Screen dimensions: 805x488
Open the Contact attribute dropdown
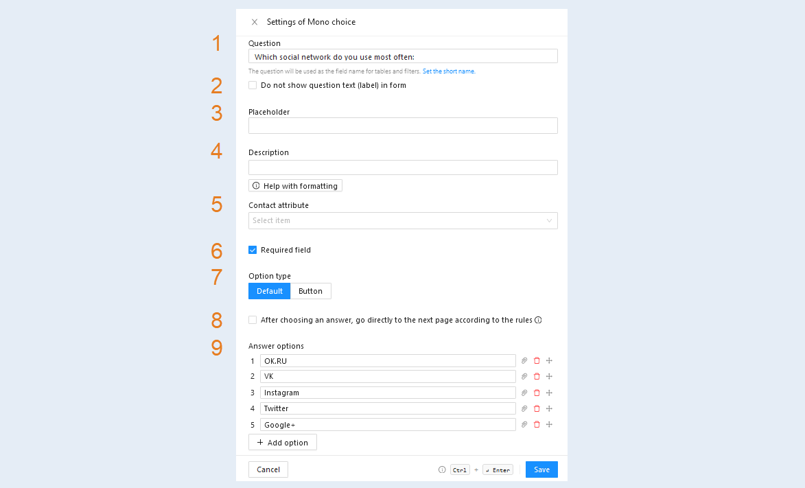[x=403, y=221]
